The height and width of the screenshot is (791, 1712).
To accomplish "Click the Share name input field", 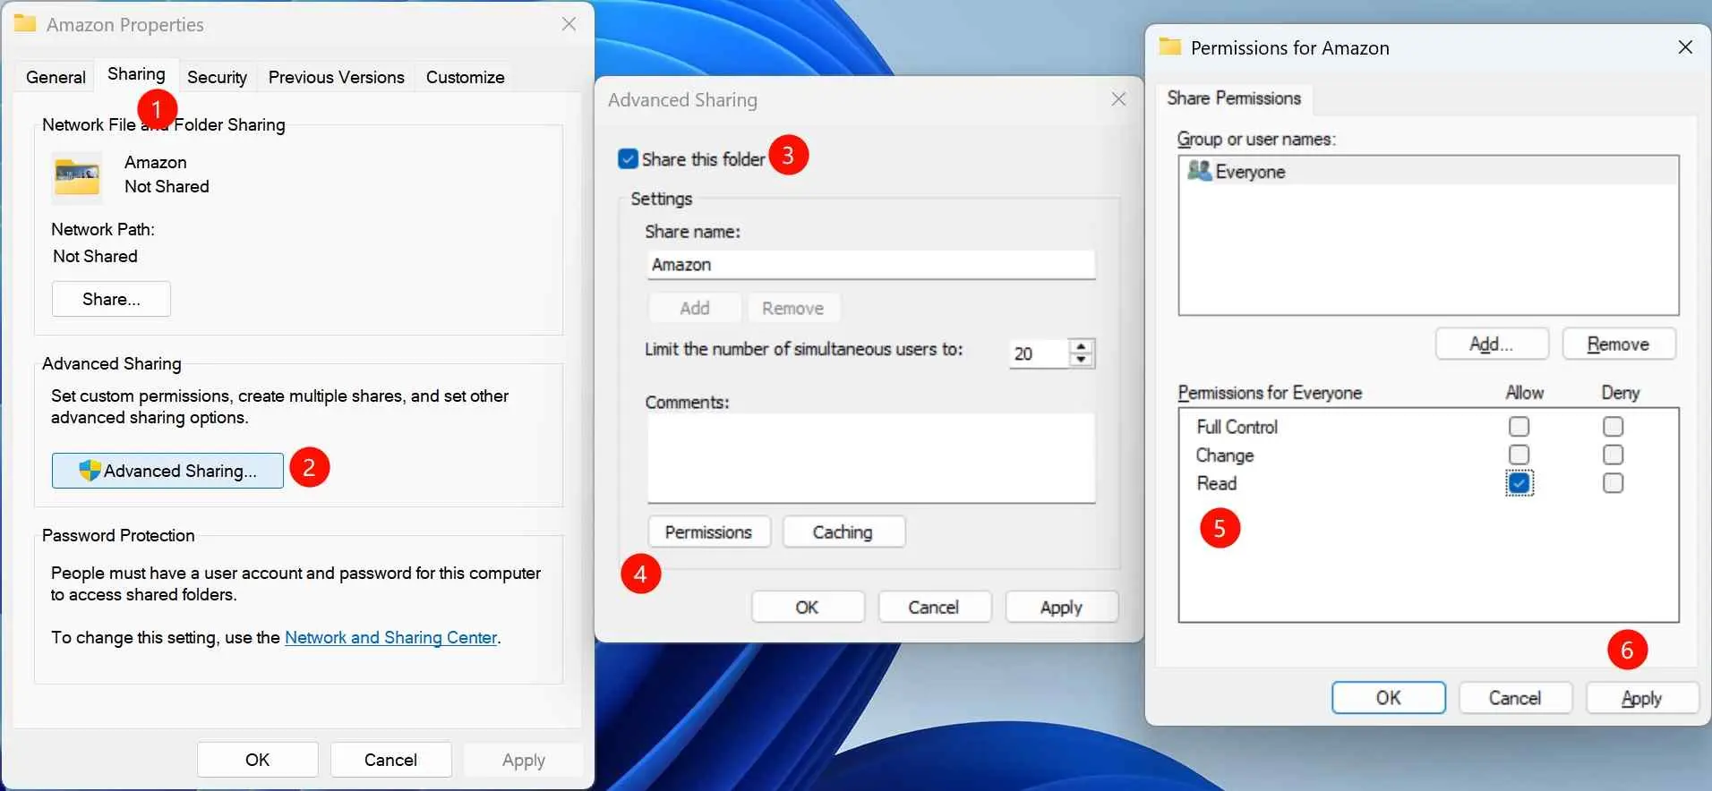I will click(870, 265).
